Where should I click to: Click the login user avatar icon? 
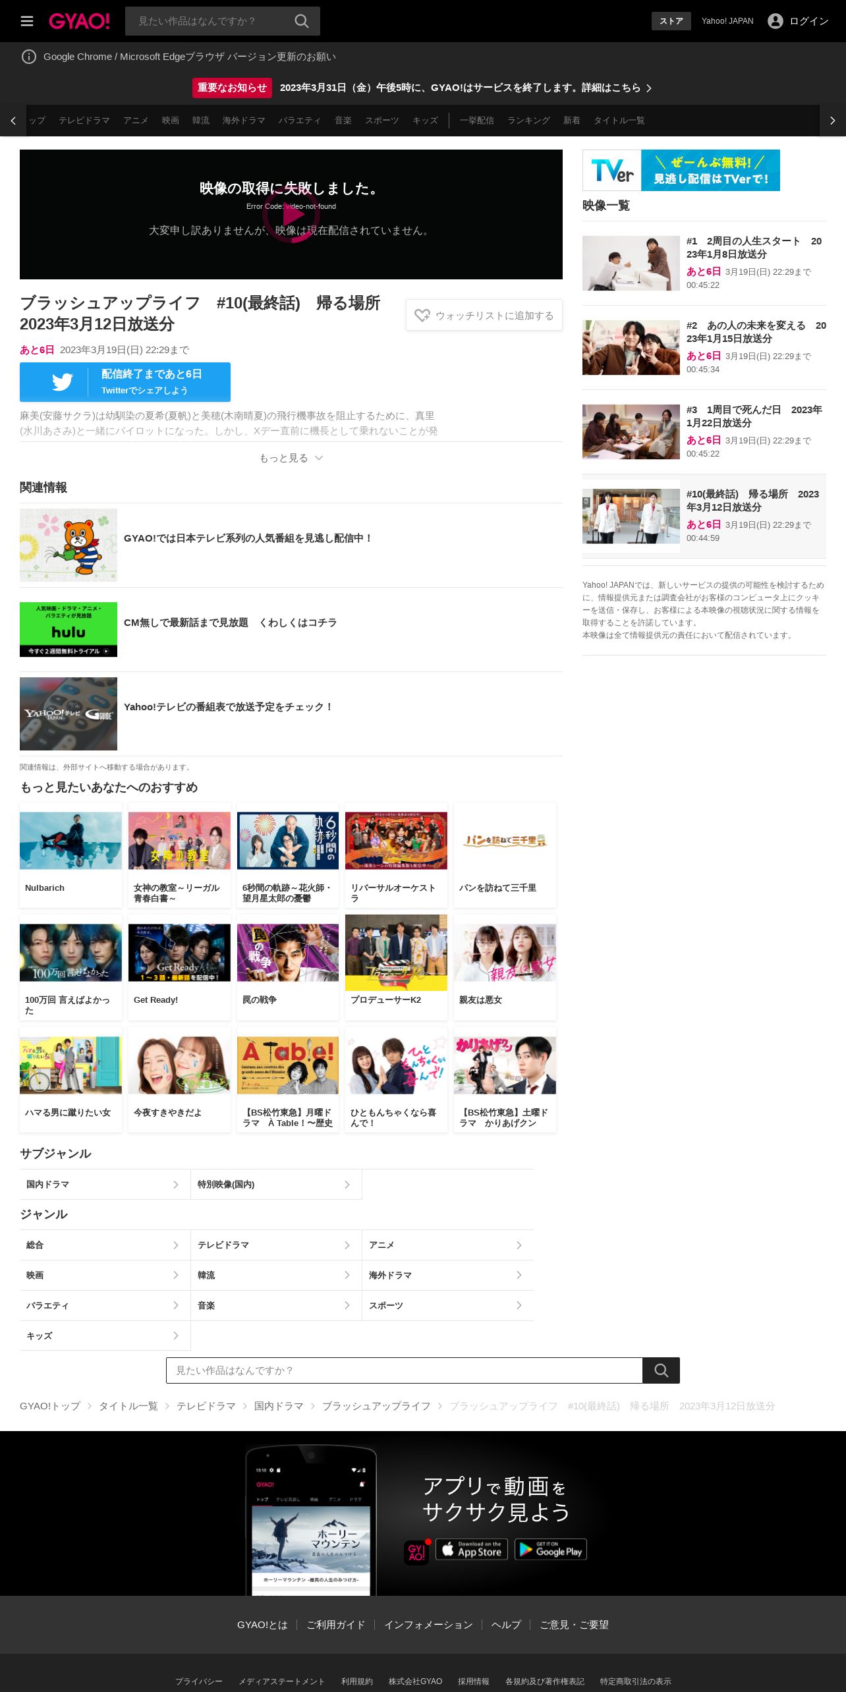click(x=775, y=21)
